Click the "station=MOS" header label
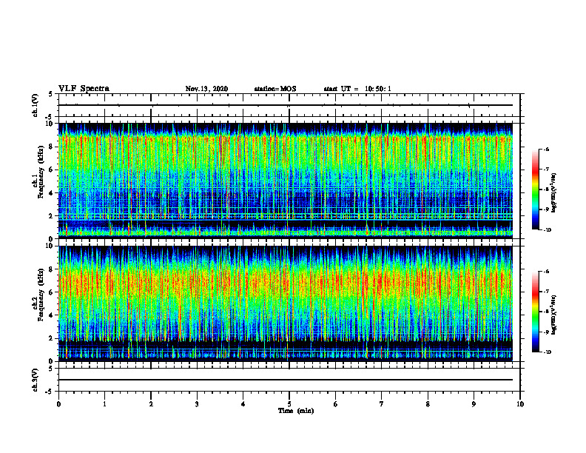 click(275, 89)
